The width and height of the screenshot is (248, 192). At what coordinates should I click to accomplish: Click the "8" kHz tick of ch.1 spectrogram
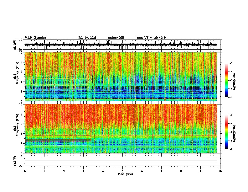(22, 62)
